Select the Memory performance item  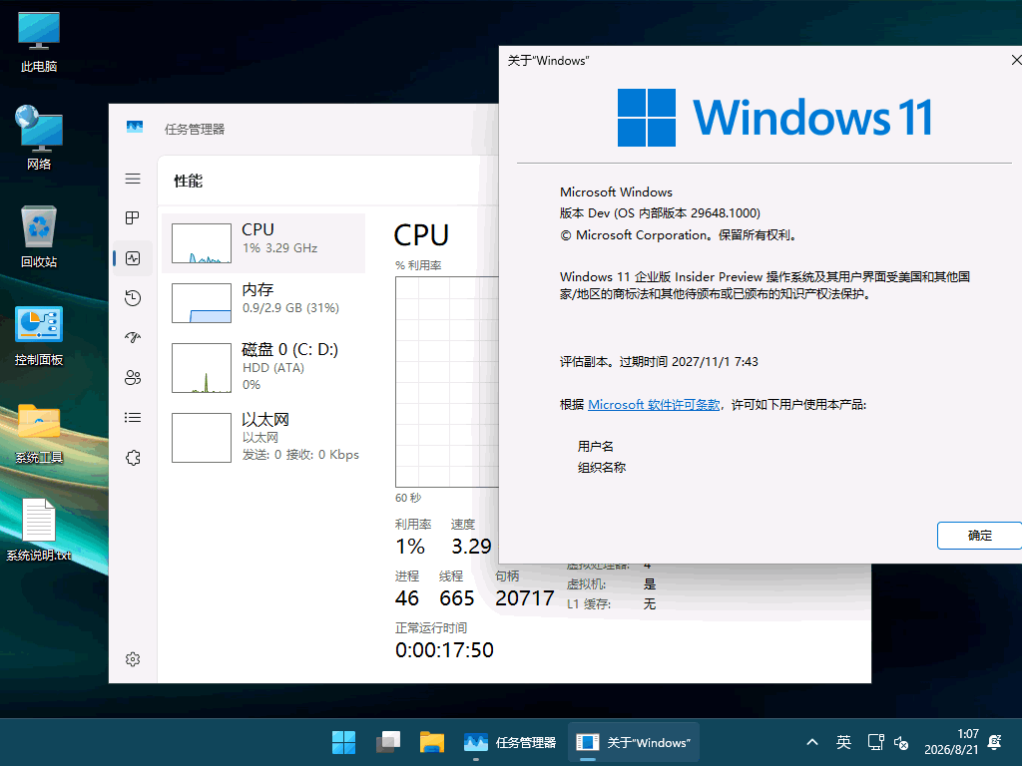[x=263, y=303]
